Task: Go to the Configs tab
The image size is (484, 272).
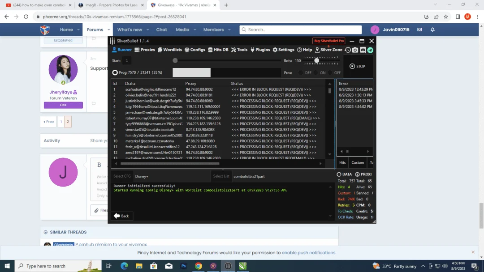Action: pyautogui.click(x=195, y=50)
